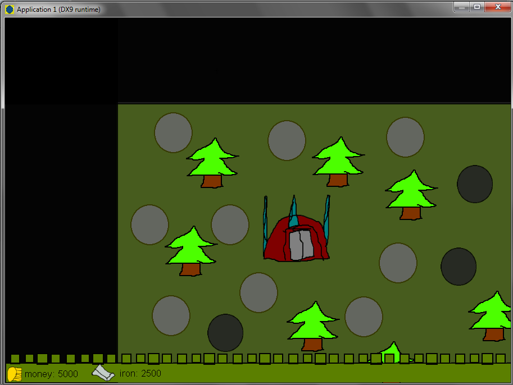Click the application icon in title bar

[10, 10]
